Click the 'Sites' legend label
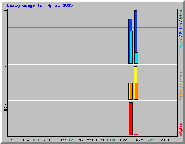 [181, 94]
